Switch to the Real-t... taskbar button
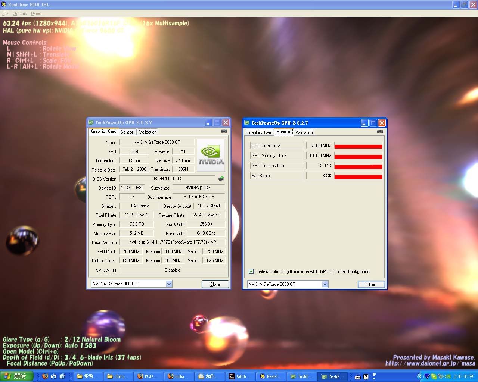The width and height of the screenshot is (478, 382). [271, 376]
